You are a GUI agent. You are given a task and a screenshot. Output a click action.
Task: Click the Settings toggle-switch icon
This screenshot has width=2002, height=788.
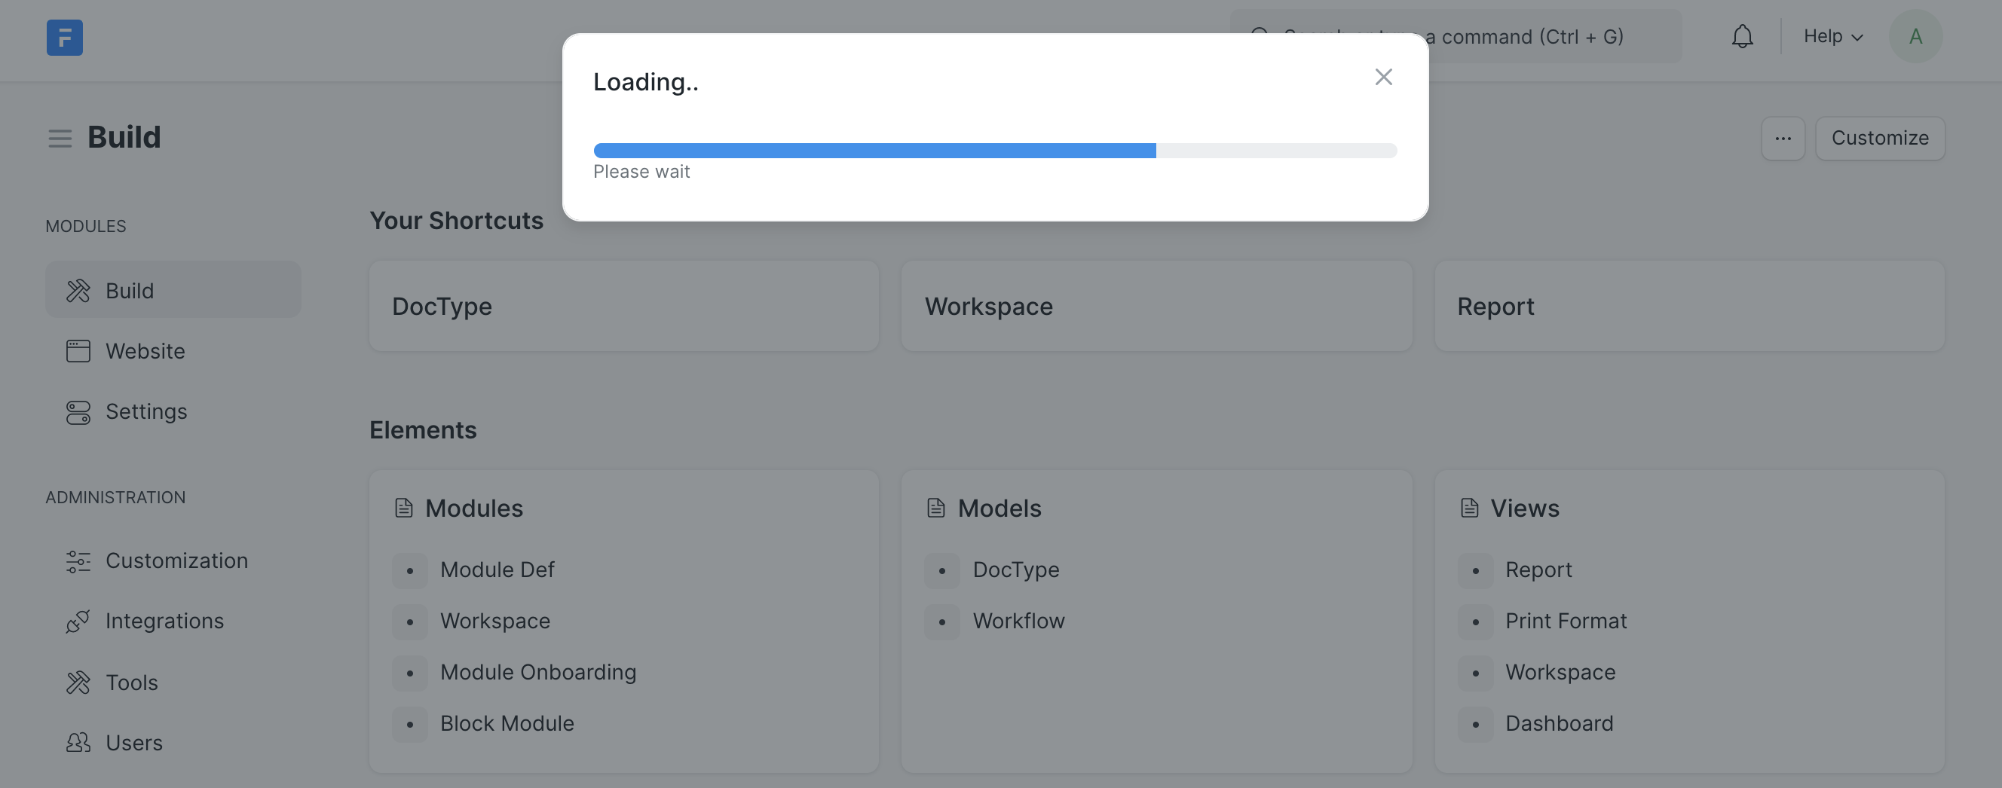78,412
